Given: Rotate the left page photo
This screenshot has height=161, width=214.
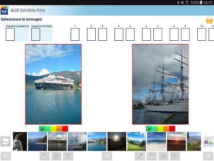Looking at the screenshot, I should click(56, 156).
